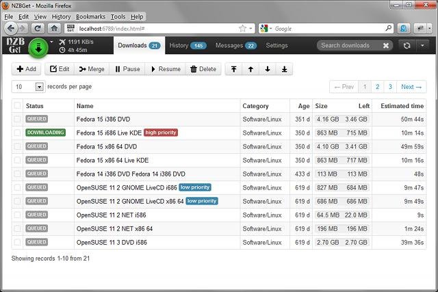Open the address bar history dropdown
Viewport: 438px width, 292px height.
pyautogui.click(x=250, y=29)
